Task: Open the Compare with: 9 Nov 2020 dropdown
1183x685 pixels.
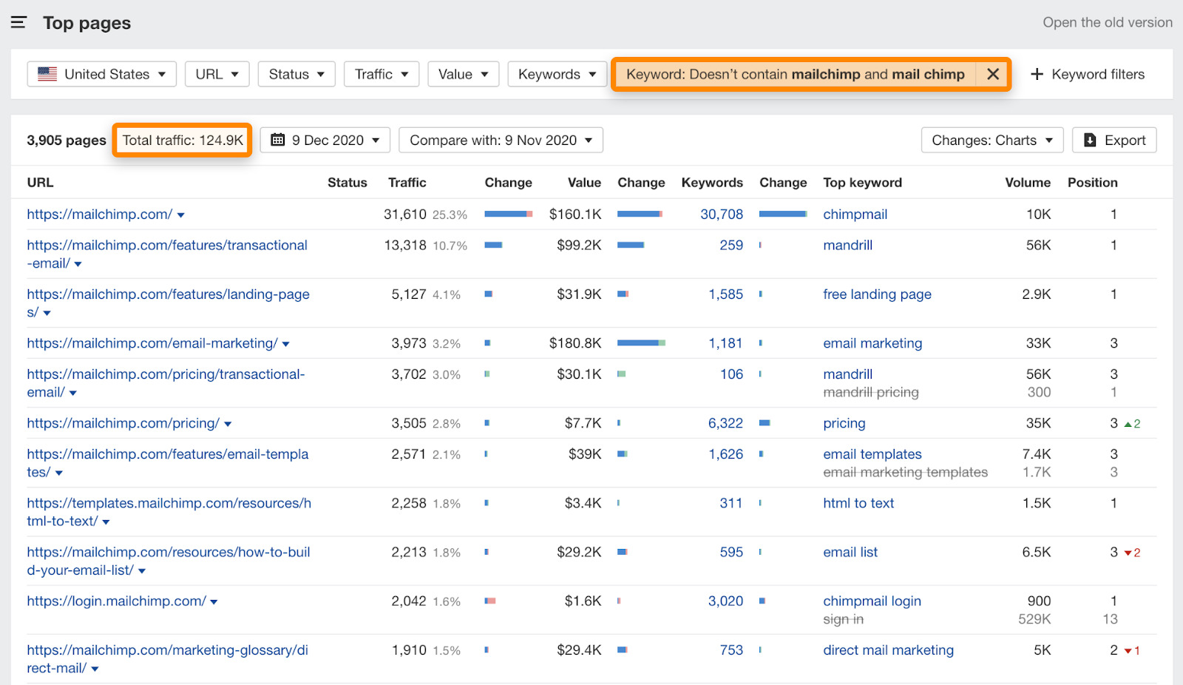Action: coord(501,140)
